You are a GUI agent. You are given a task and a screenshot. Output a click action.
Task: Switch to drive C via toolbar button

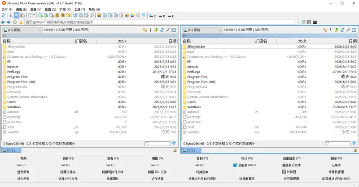tap(153, 16)
